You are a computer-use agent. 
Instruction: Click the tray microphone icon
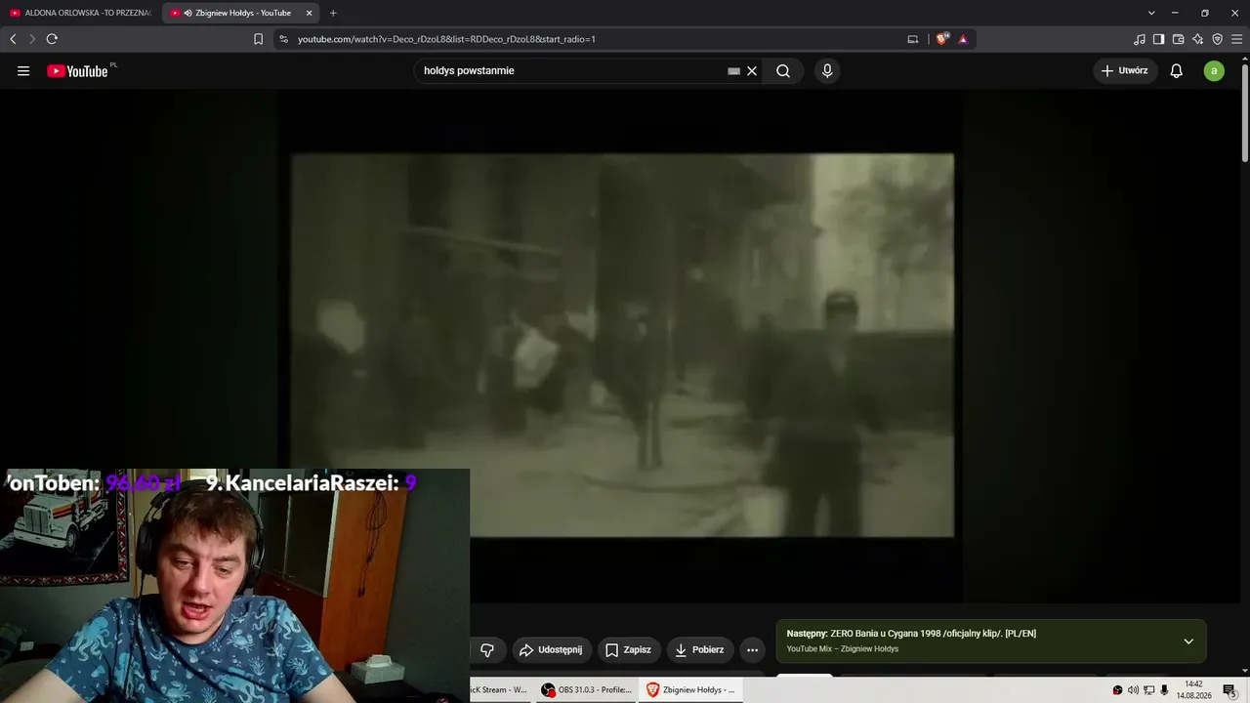coord(1164,690)
